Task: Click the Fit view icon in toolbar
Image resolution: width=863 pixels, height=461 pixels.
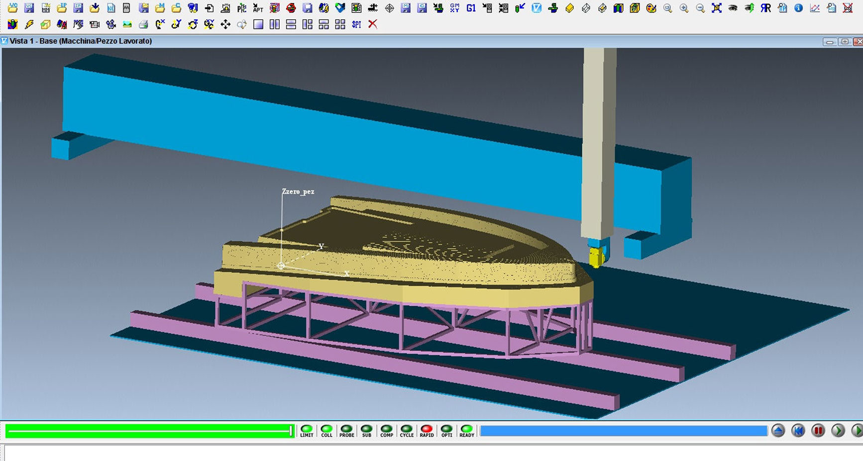Action: [x=716, y=8]
